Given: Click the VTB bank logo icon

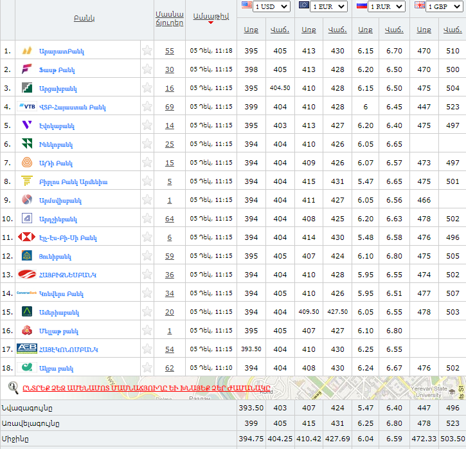Looking at the screenshot, I should 27,106.
